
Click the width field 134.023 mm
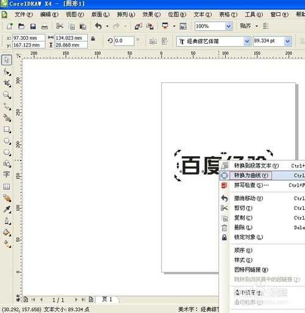point(71,38)
